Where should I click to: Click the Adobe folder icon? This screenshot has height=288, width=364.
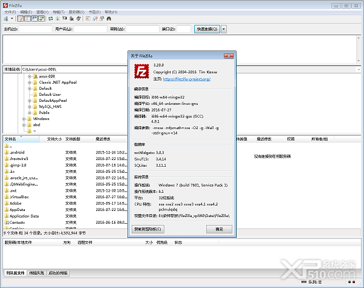[7, 203]
